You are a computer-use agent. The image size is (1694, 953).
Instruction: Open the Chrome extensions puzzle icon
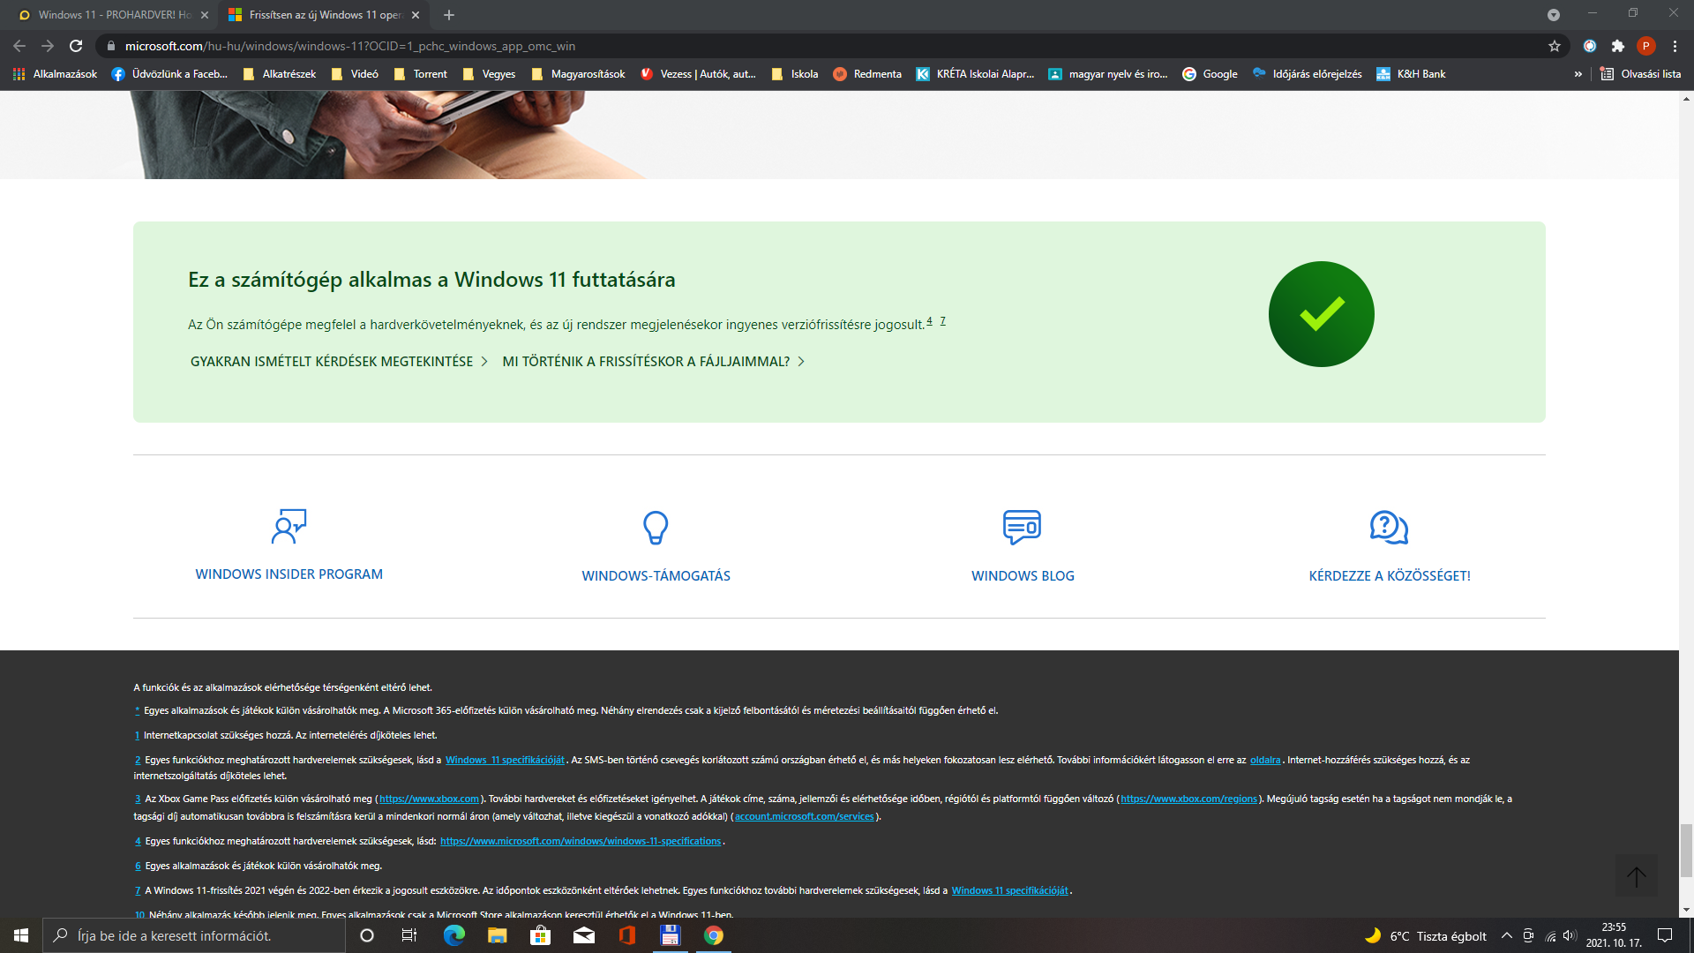pyautogui.click(x=1618, y=46)
